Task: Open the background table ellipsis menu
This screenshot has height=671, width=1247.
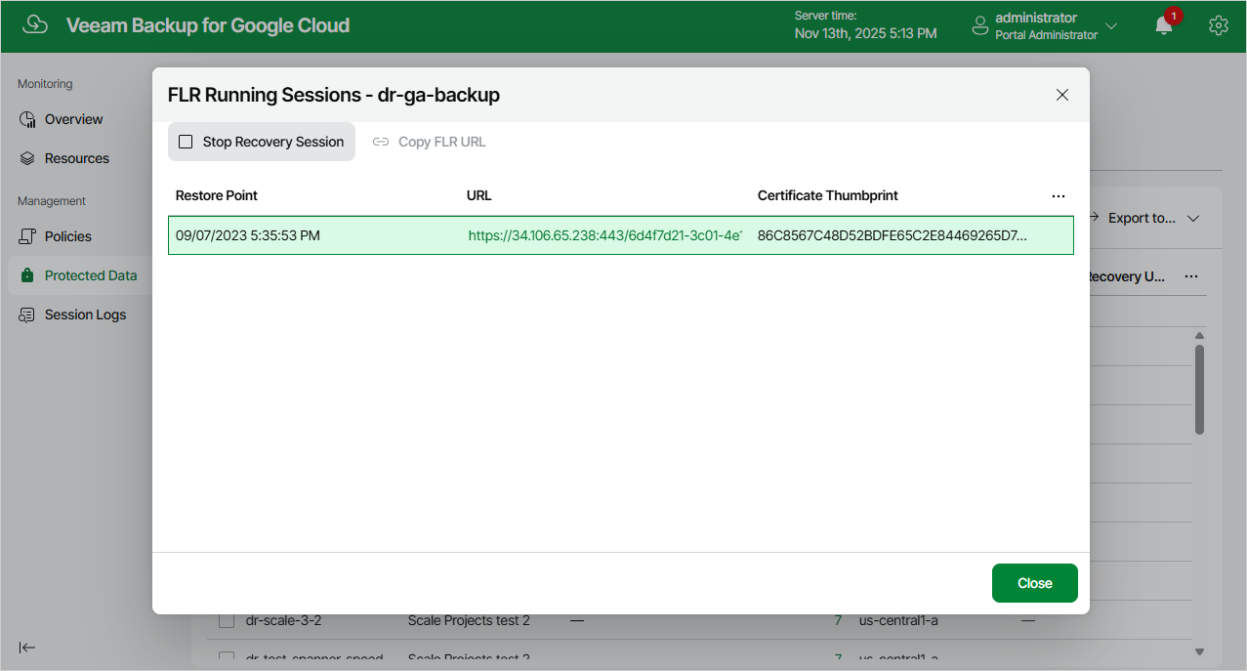Action: click(1191, 276)
